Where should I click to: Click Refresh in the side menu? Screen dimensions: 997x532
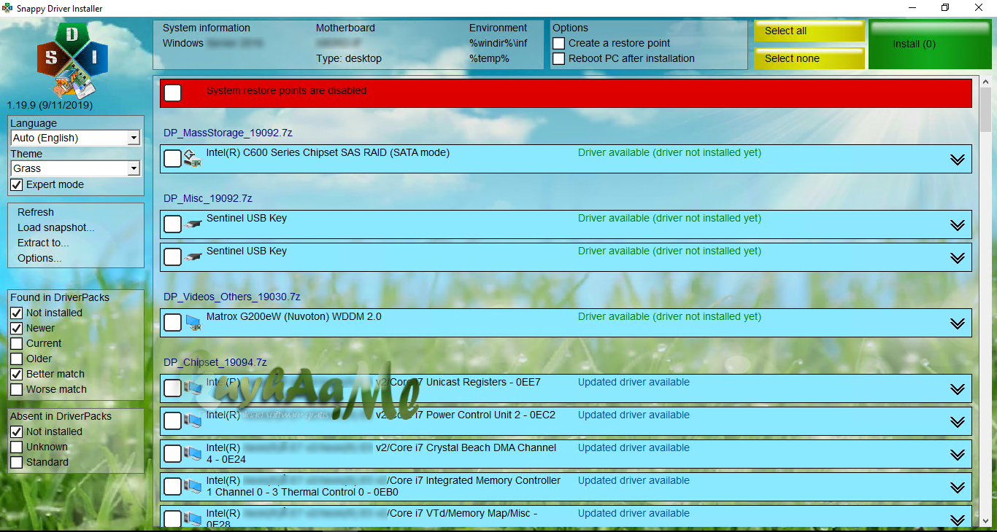36,212
